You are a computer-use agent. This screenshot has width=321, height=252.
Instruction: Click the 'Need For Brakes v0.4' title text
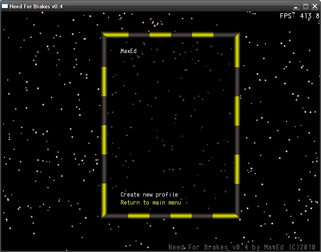(36, 6)
